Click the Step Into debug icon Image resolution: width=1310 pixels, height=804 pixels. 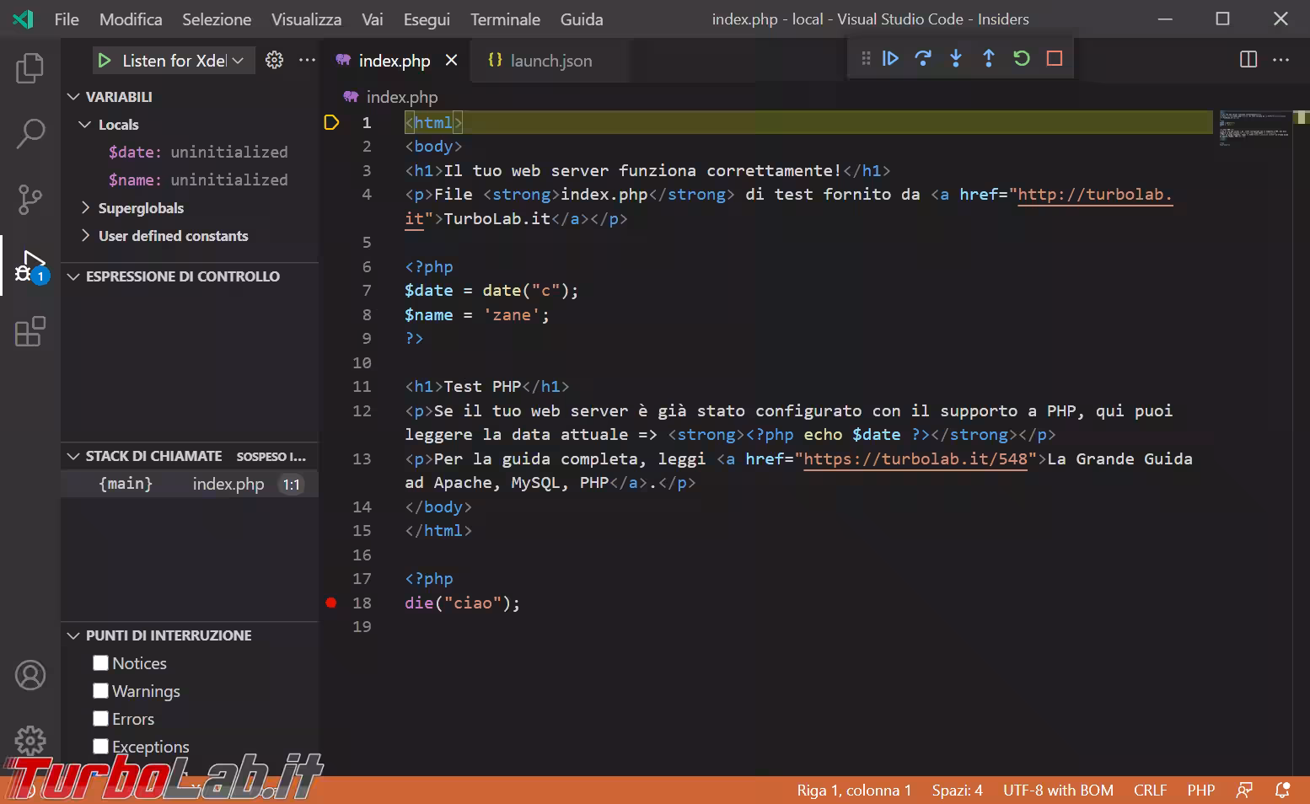(x=956, y=59)
